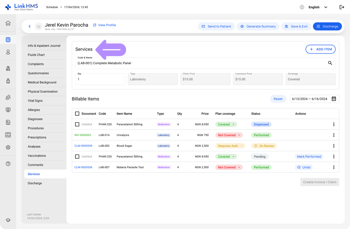Click Mark Performed in the Pending row

tap(309, 157)
